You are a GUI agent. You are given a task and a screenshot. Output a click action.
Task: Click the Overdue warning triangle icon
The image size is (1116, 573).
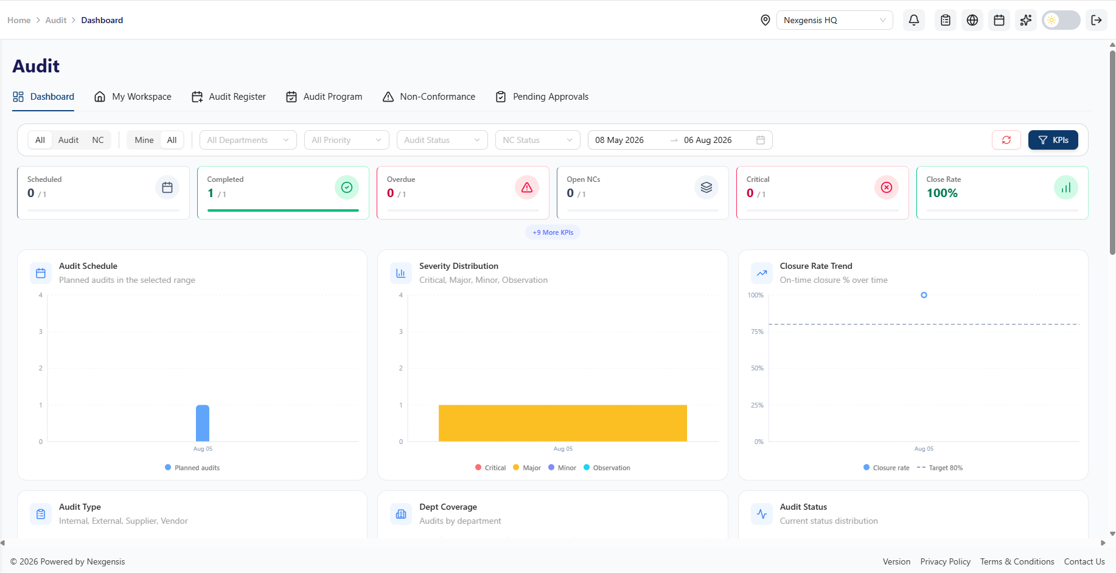coord(527,187)
